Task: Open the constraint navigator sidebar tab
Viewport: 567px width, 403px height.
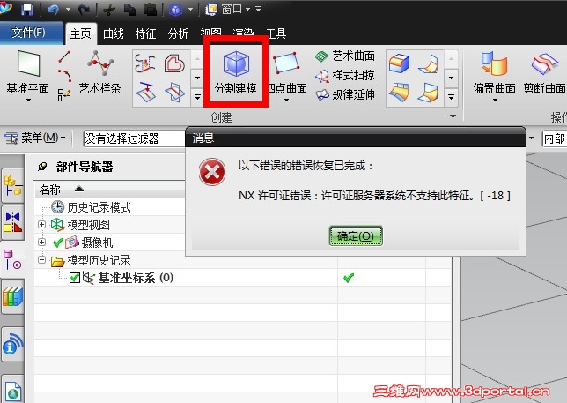Action: click(x=12, y=221)
